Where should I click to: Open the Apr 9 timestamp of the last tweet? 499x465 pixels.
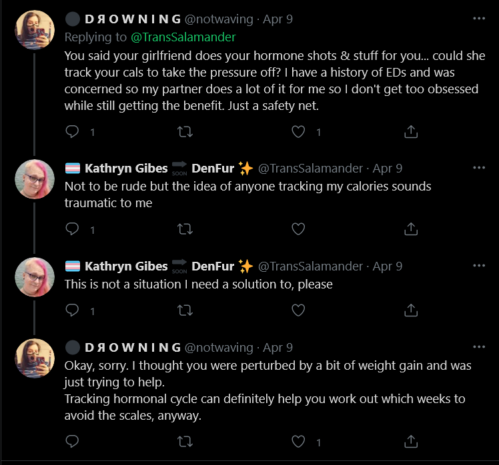click(278, 347)
